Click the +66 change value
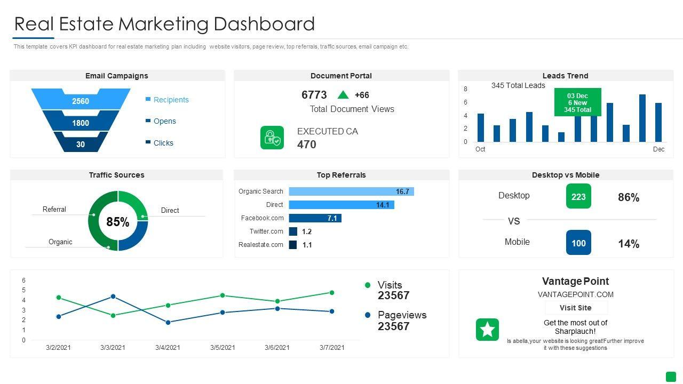 point(362,95)
